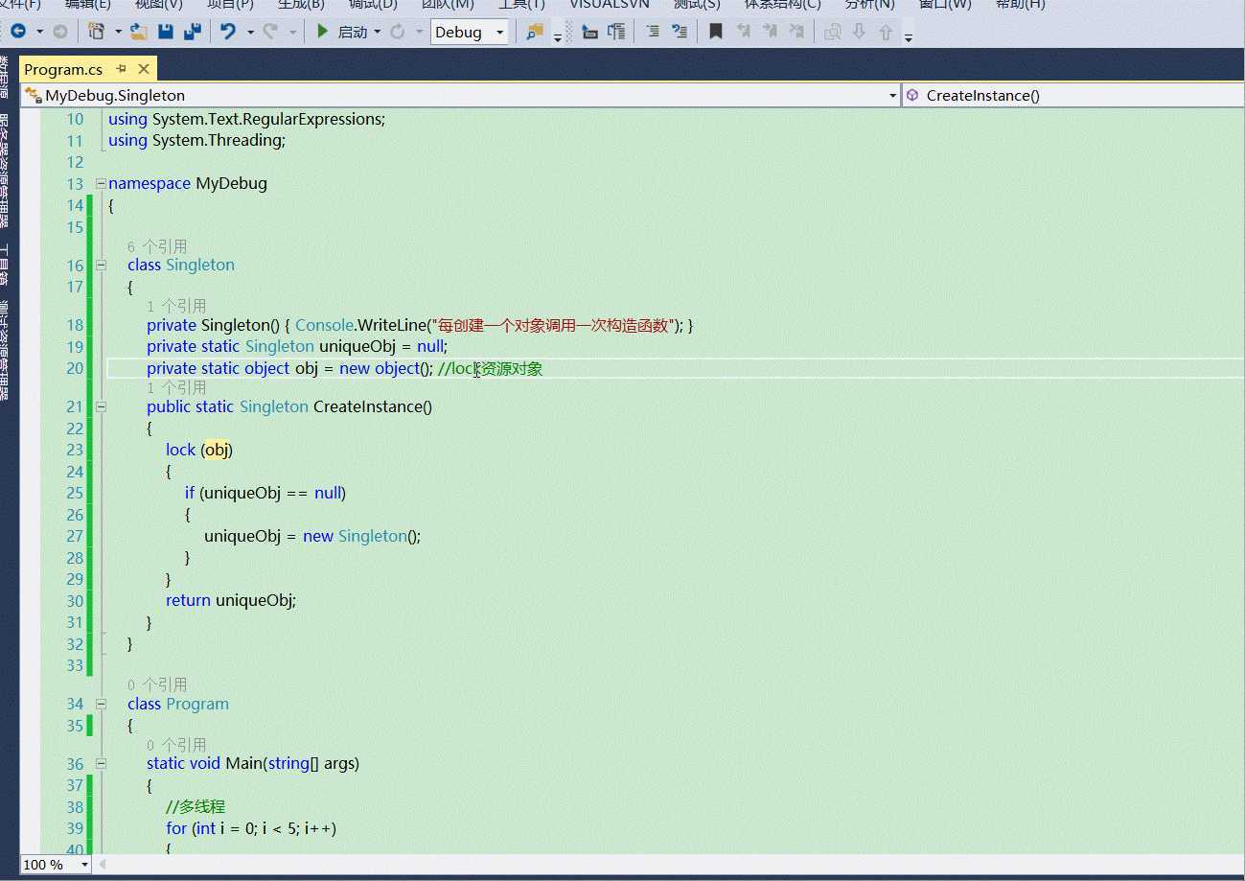
Task: Open the 工具箱 side tab
Action: pyautogui.click(x=5, y=265)
